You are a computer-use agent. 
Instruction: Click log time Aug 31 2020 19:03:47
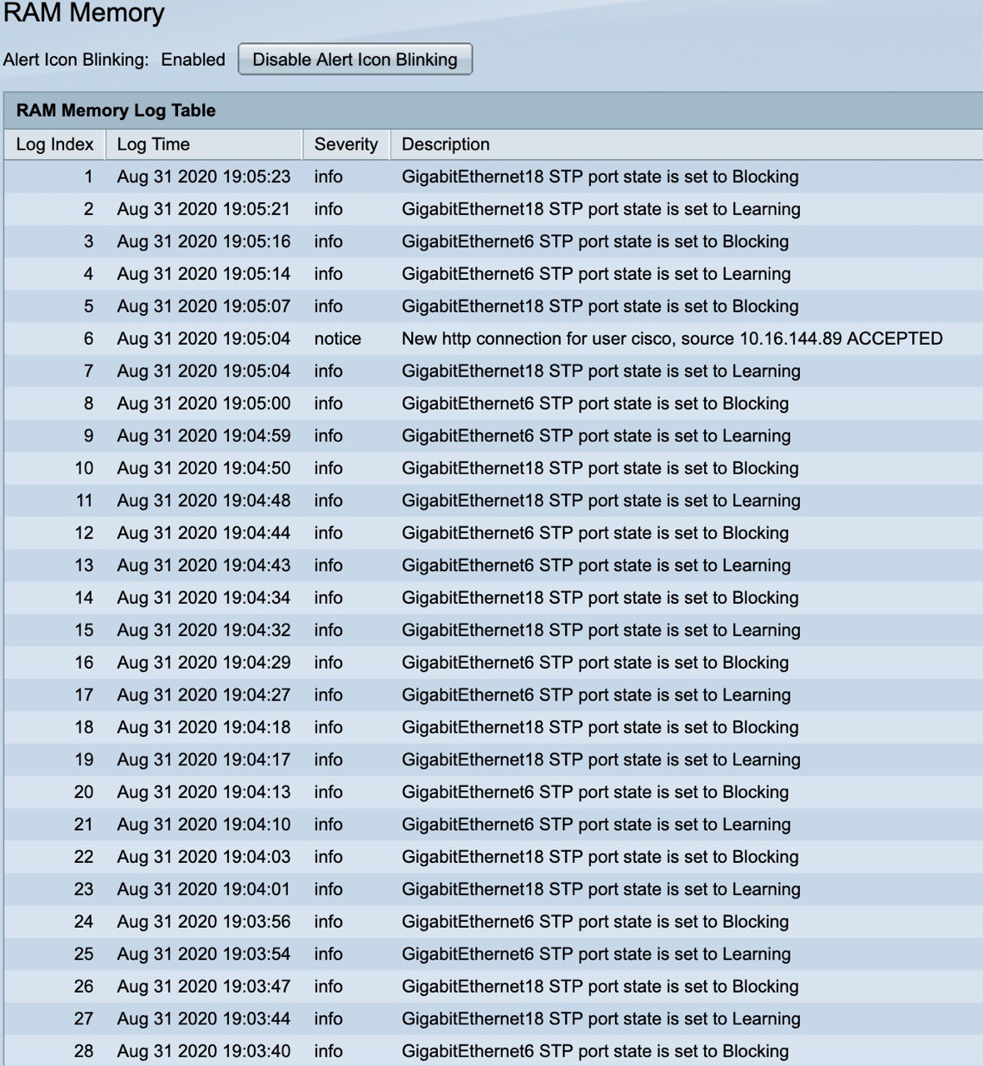[x=204, y=987]
